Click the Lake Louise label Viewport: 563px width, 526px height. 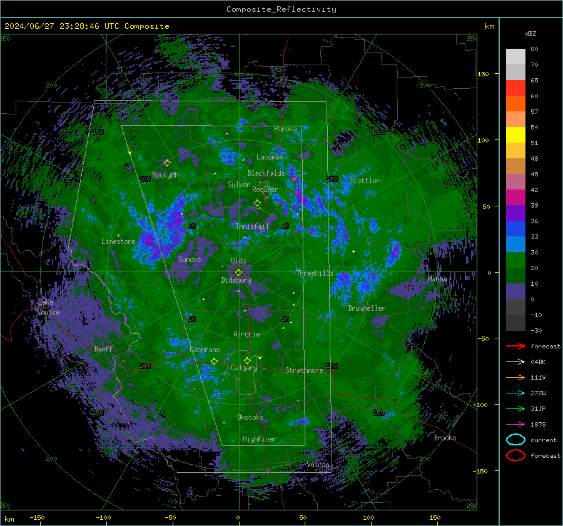tap(48, 307)
